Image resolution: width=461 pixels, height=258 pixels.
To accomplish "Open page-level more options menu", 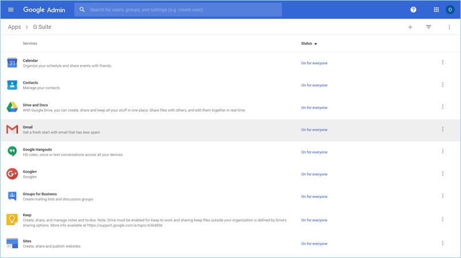I will [449, 27].
